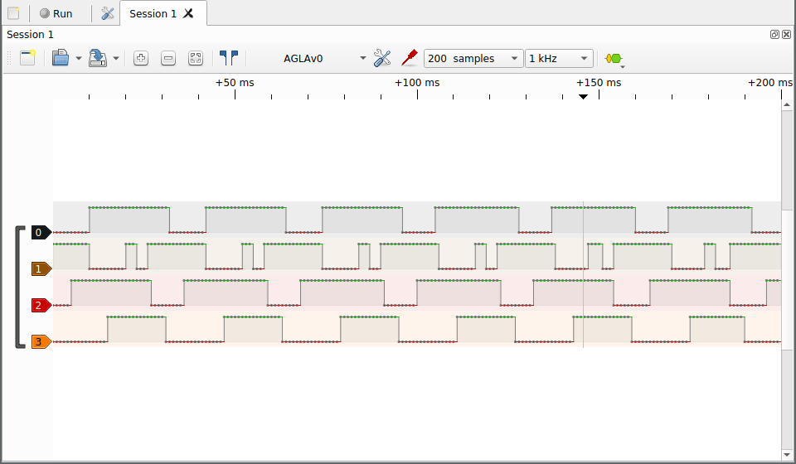The width and height of the screenshot is (796, 464).
Task: Open the 1 kHz sample rate dropdown
Action: tap(559, 58)
